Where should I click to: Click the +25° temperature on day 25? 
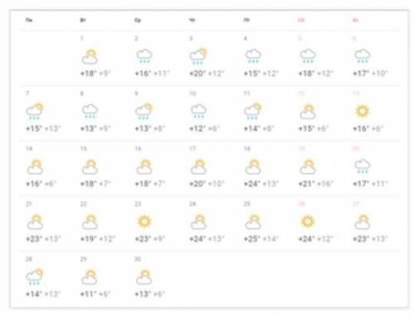[x=251, y=239]
